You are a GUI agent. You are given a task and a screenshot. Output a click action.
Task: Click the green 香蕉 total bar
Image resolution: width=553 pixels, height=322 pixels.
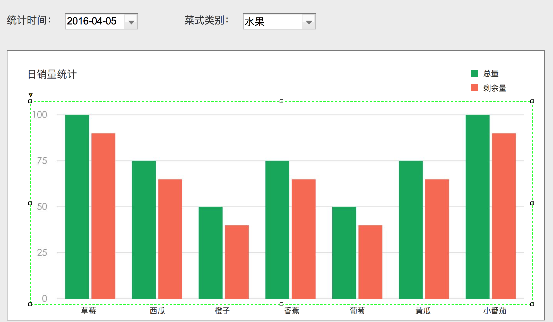[x=277, y=229]
